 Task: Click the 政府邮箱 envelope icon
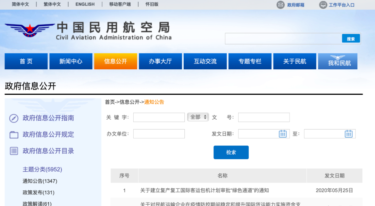tap(281, 5)
